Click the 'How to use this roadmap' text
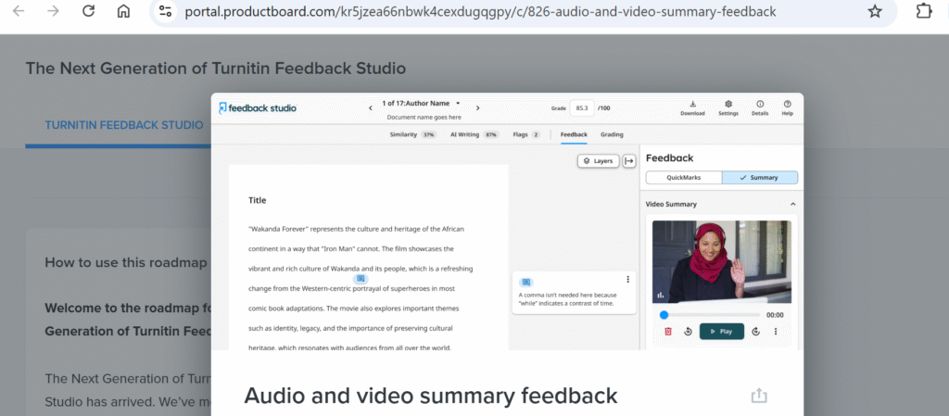949x416 pixels. coord(126,263)
